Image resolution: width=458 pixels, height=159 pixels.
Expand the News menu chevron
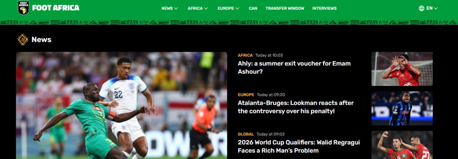click(x=176, y=8)
